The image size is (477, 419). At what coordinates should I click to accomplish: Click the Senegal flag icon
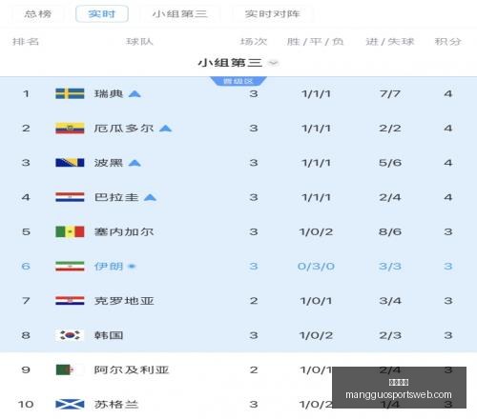point(70,231)
